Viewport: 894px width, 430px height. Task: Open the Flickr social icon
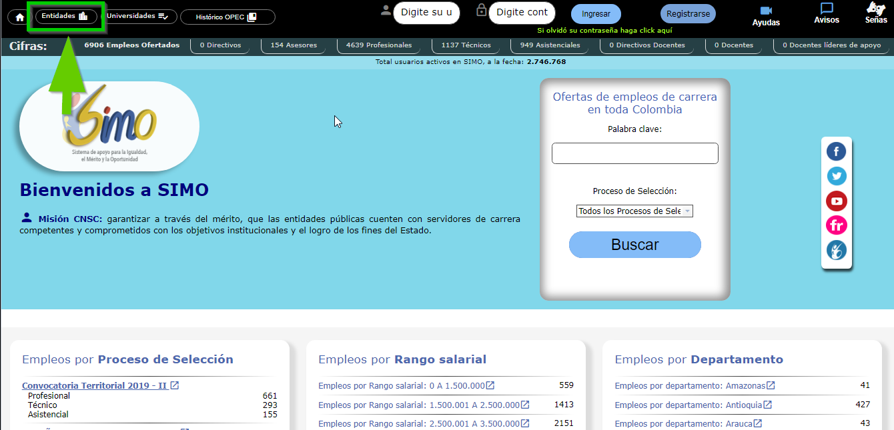836,225
